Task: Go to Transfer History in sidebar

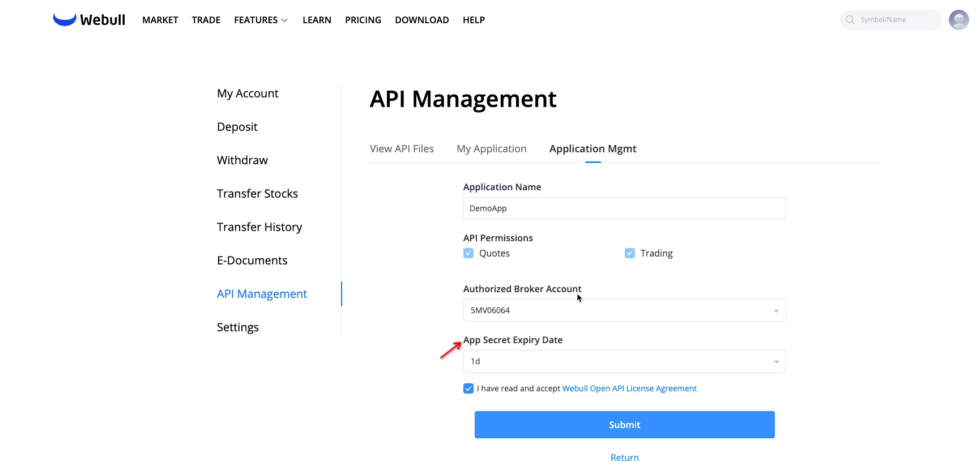Action: tap(259, 227)
